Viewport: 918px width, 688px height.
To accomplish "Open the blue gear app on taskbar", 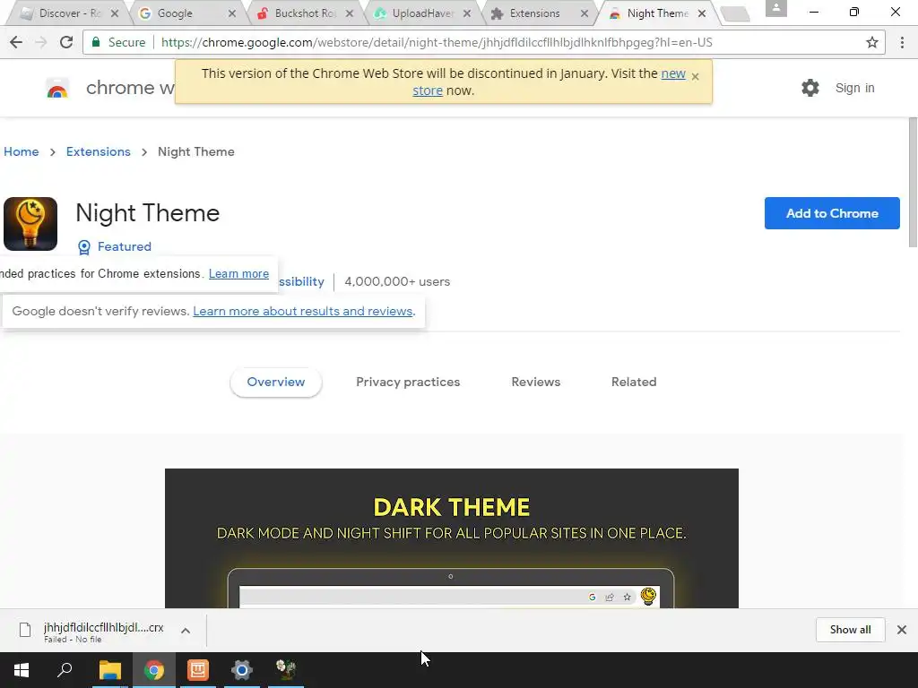I will [x=241, y=670].
